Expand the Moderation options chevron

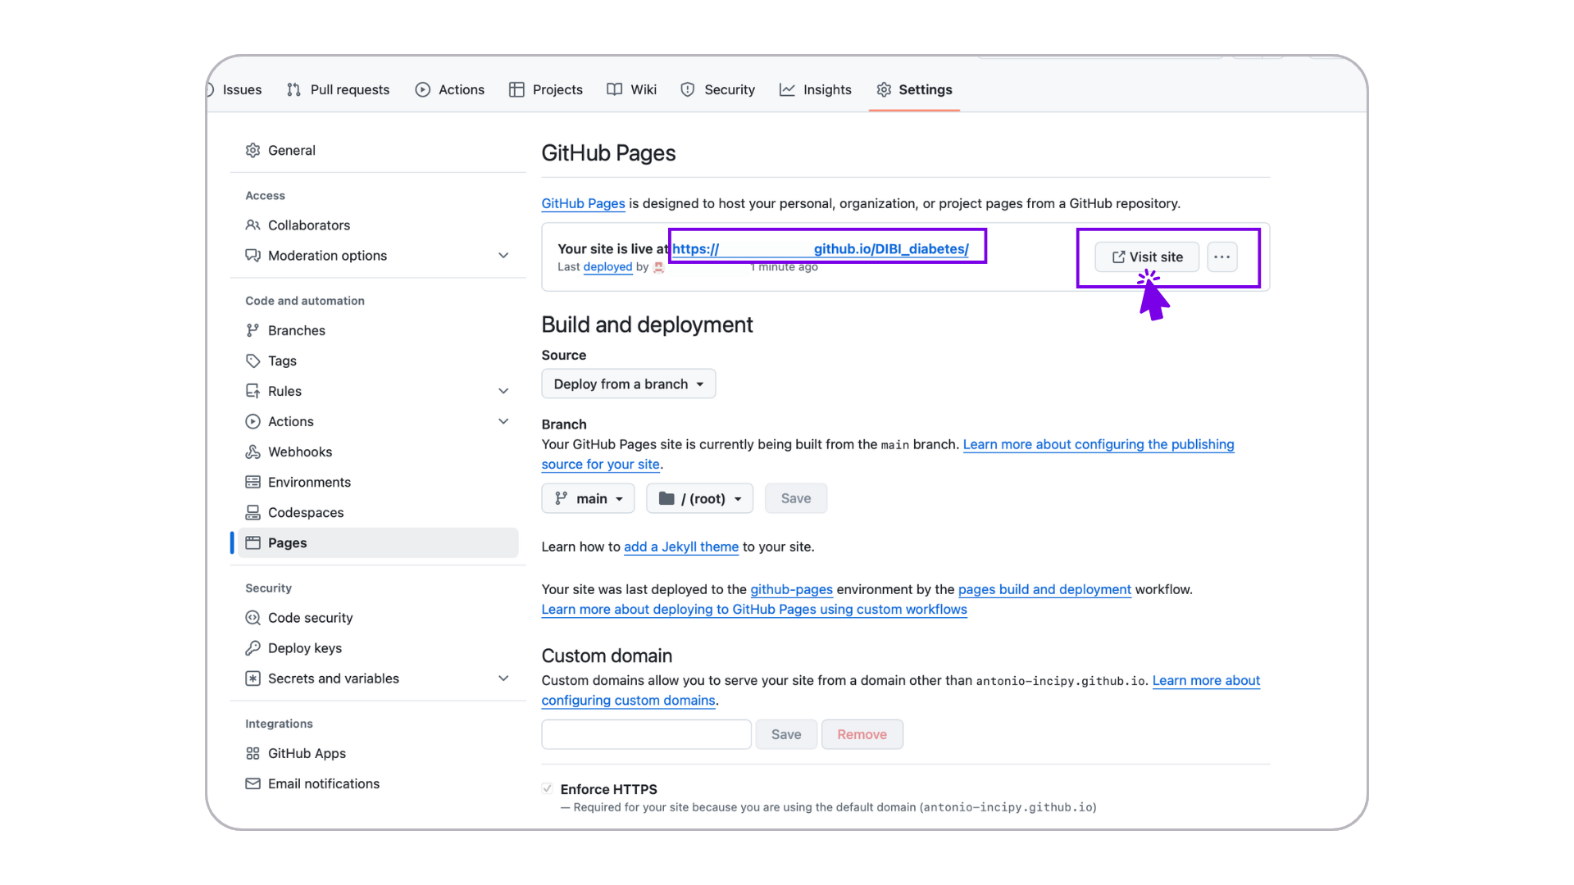(x=503, y=256)
